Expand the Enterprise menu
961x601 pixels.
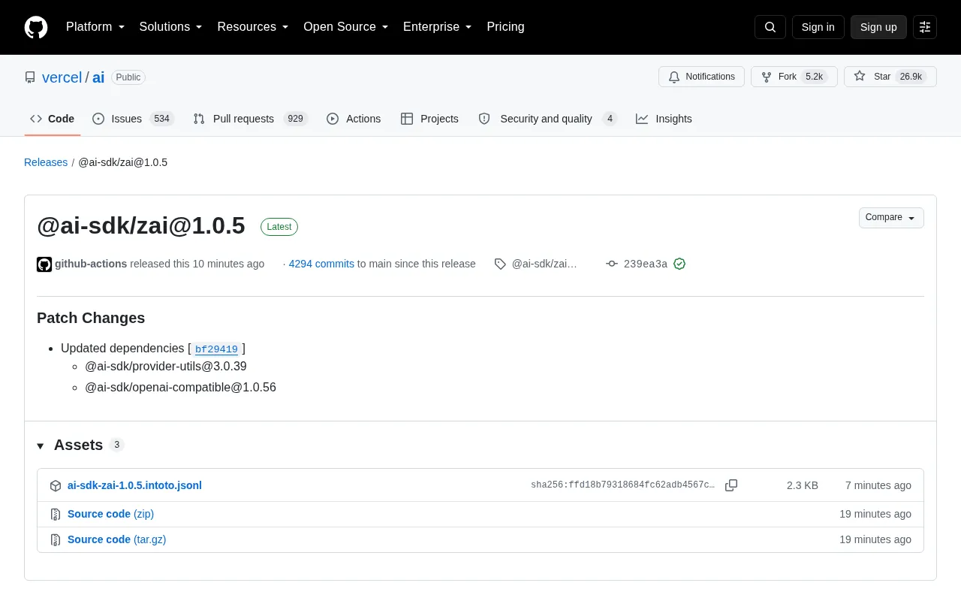[437, 27]
